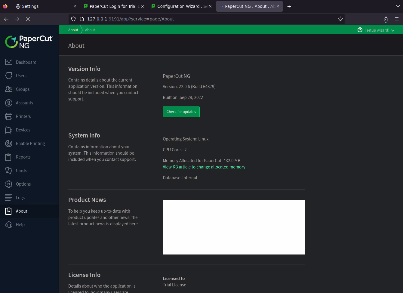
Task: Click the Product News white panel
Action: pos(234,227)
